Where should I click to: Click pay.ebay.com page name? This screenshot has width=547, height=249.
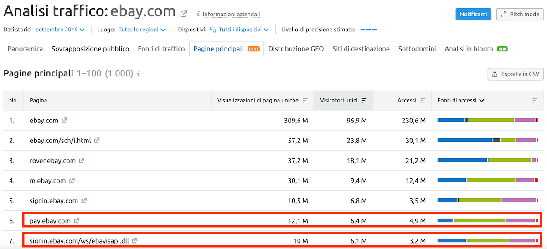50,221
